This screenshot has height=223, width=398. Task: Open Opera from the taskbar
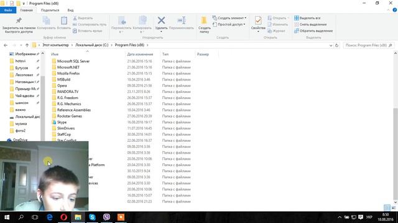pos(63,217)
